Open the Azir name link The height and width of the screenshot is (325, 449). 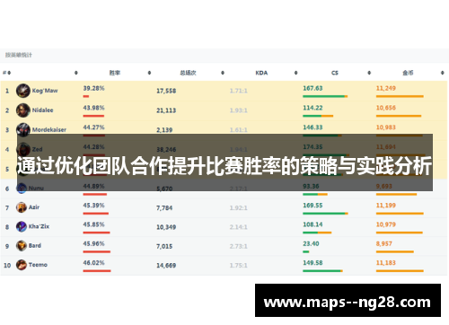point(34,207)
